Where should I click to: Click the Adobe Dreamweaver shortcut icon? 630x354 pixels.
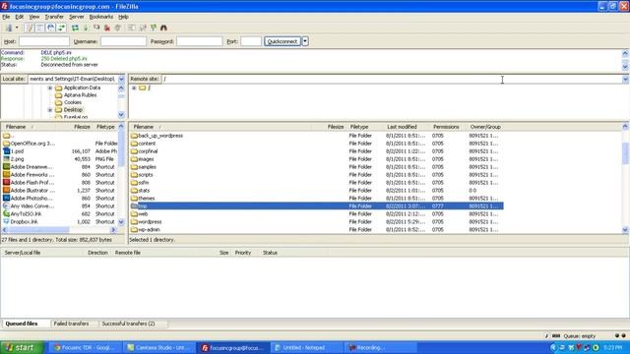[7, 167]
